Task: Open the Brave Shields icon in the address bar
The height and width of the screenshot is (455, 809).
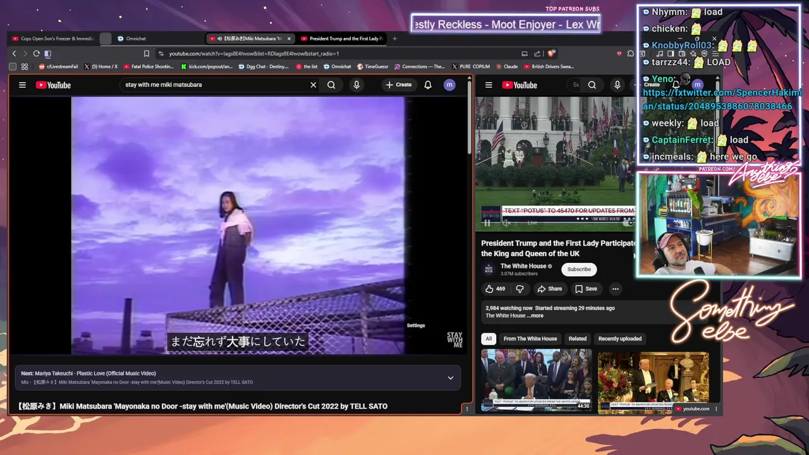Action: pyautogui.click(x=551, y=54)
